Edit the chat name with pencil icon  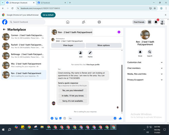tap(90, 53)
